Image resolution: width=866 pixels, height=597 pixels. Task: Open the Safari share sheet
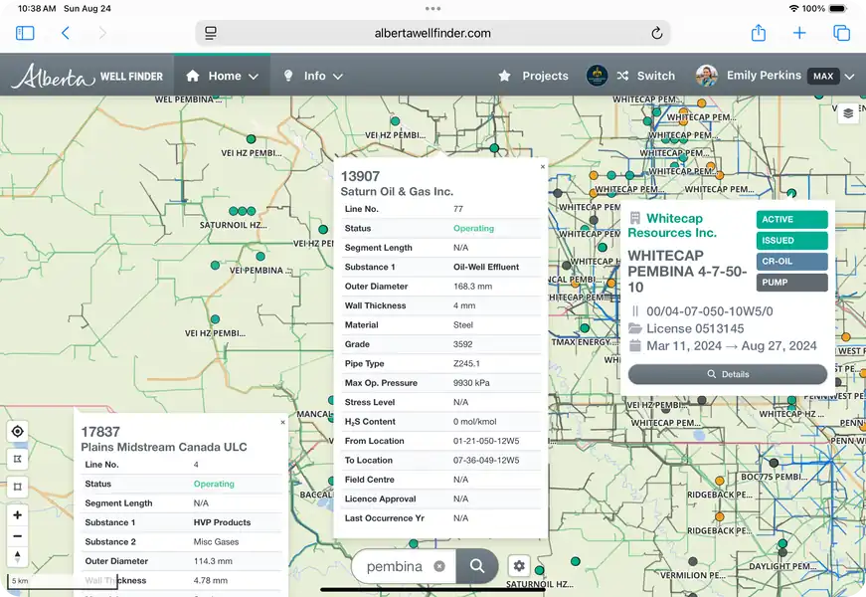pos(759,33)
